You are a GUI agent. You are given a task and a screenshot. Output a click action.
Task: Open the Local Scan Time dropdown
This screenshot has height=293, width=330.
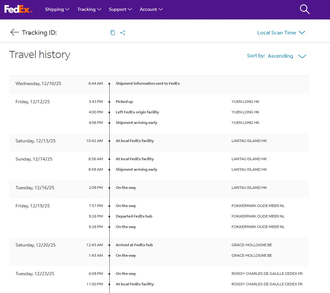[281, 32]
